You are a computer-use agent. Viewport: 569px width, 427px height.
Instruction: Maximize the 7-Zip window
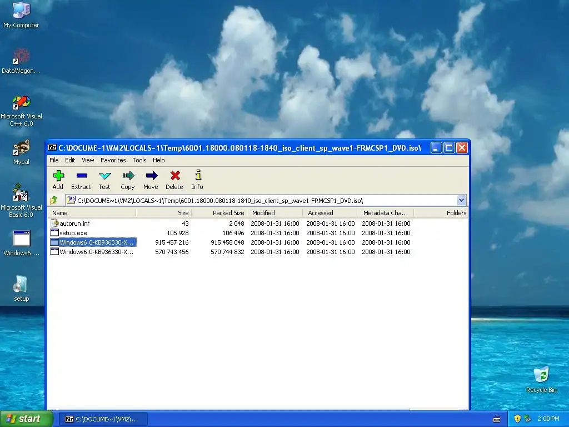tap(449, 147)
